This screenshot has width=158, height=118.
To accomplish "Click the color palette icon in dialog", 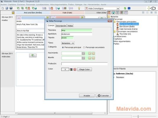I will tap(71, 69).
